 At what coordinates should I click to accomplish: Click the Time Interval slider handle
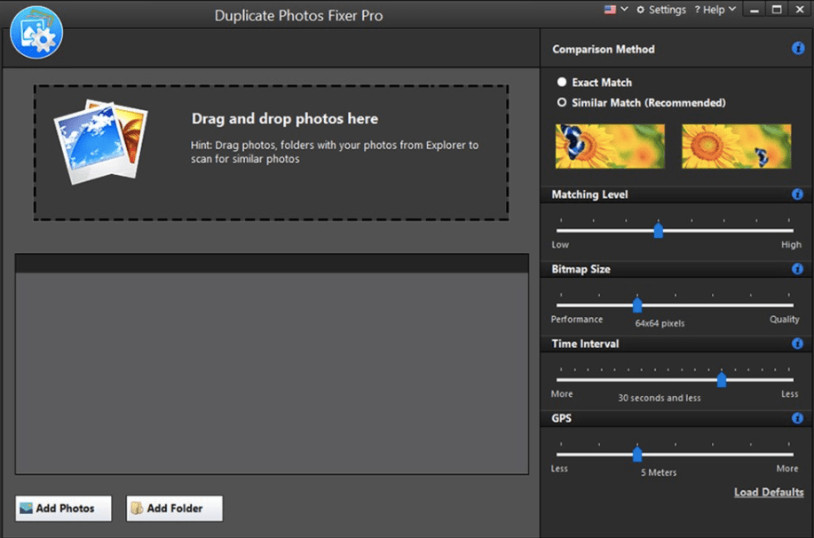722,380
